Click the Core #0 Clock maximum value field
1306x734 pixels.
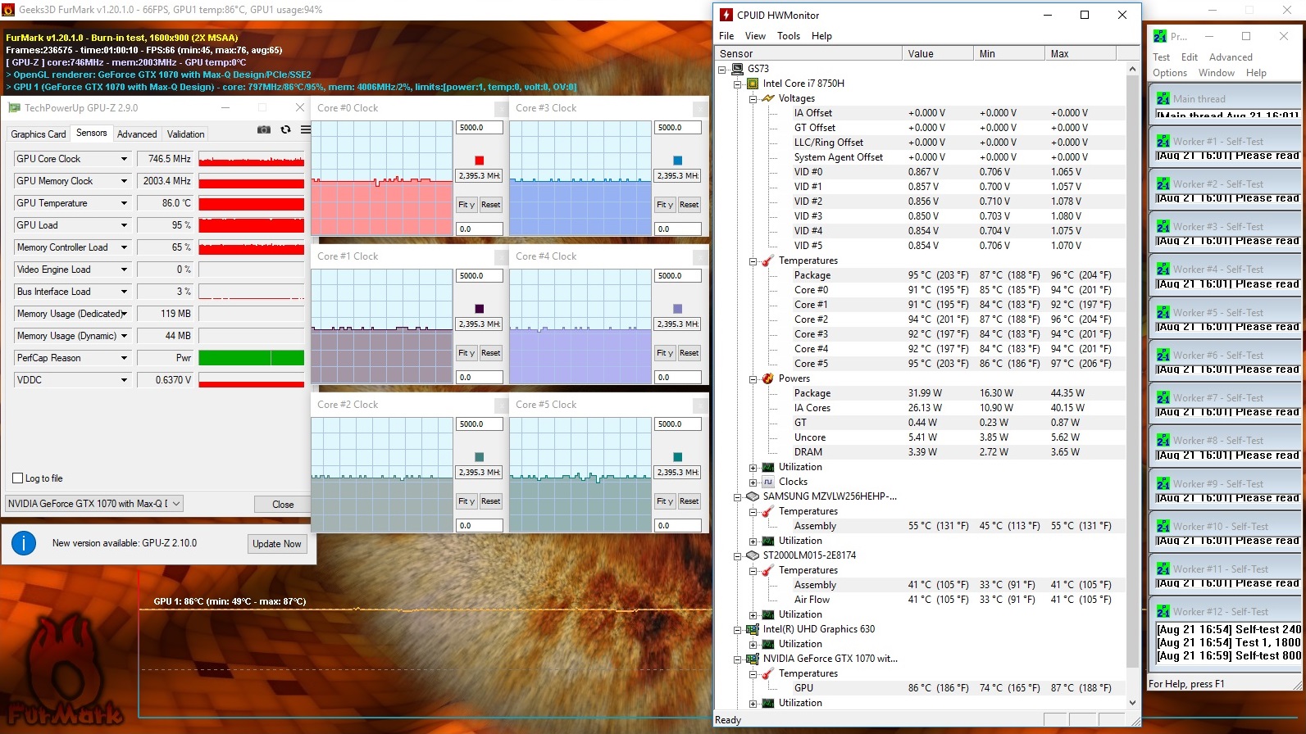point(479,128)
